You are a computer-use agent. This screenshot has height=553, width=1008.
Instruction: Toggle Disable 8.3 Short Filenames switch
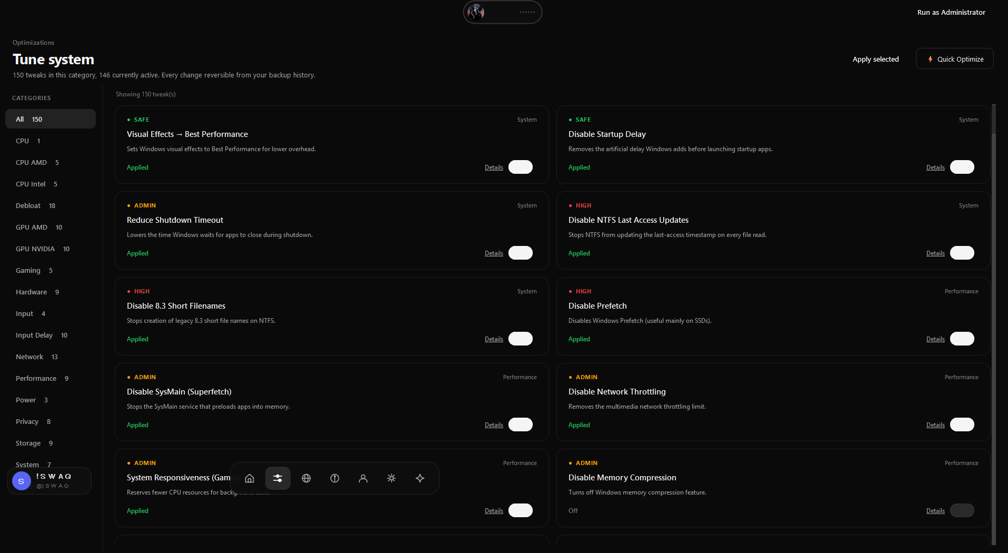click(x=521, y=339)
